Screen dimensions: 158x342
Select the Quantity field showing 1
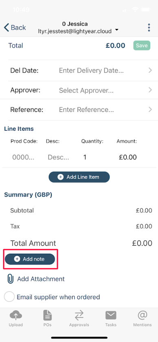[x=85, y=157]
